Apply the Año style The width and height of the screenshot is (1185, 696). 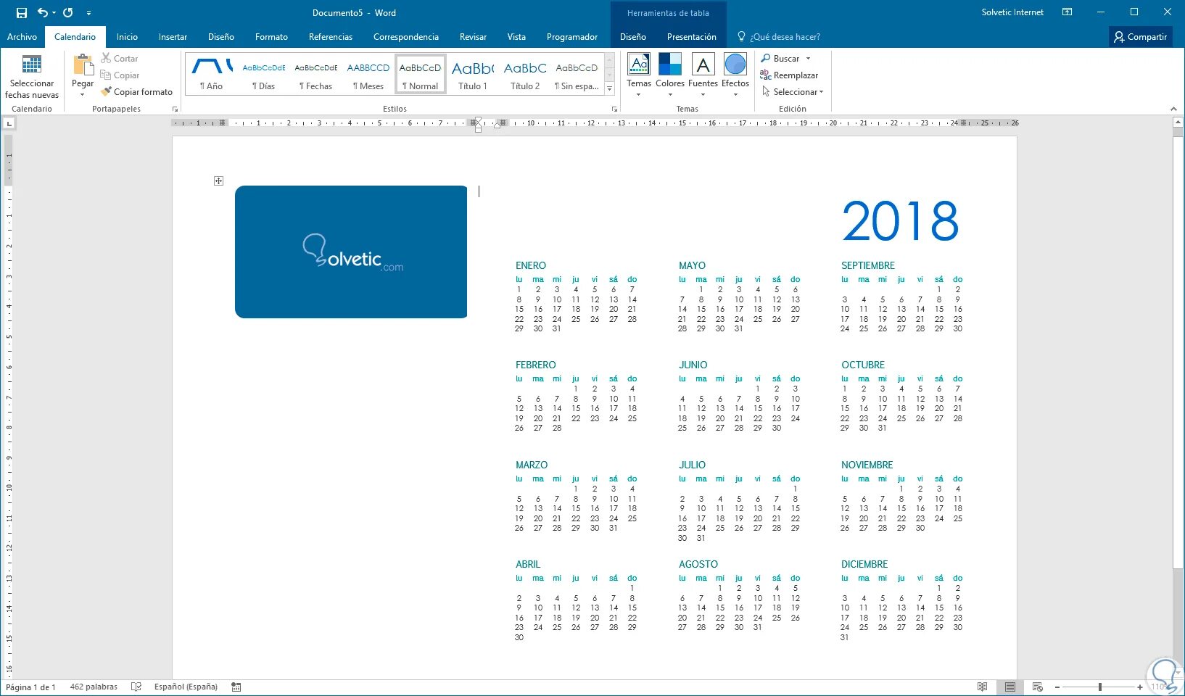tap(212, 74)
